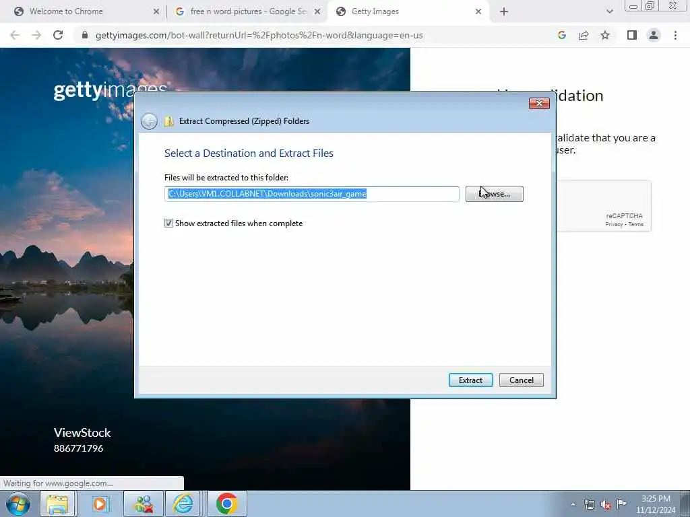Bookmark this page with the star
The image size is (690, 517).
(605, 35)
